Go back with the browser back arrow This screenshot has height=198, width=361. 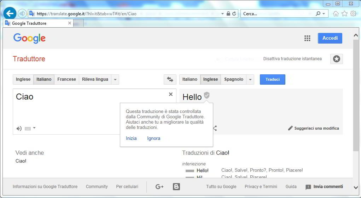pos(10,13)
